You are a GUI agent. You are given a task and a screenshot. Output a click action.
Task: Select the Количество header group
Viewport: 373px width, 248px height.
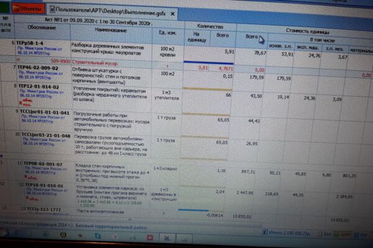[x=210, y=27]
